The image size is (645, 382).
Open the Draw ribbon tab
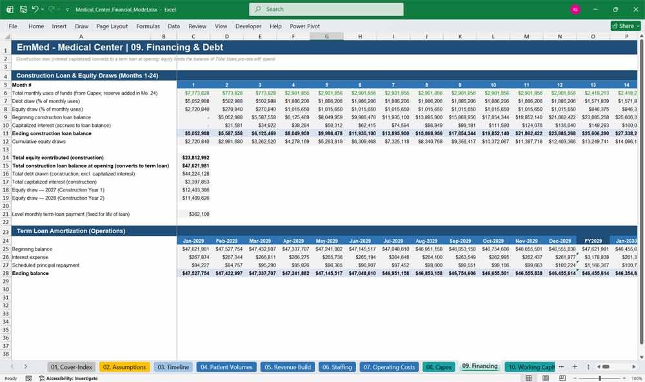(x=81, y=26)
